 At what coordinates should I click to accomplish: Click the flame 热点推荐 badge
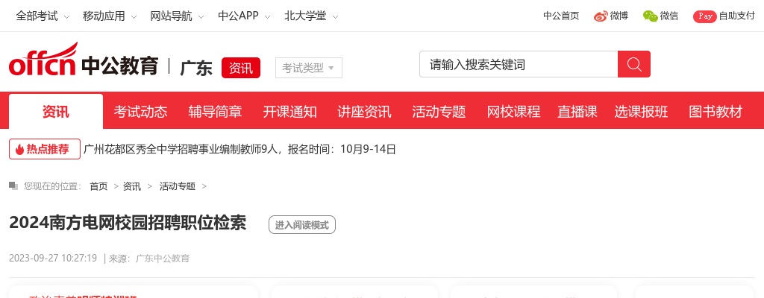point(45,149)
